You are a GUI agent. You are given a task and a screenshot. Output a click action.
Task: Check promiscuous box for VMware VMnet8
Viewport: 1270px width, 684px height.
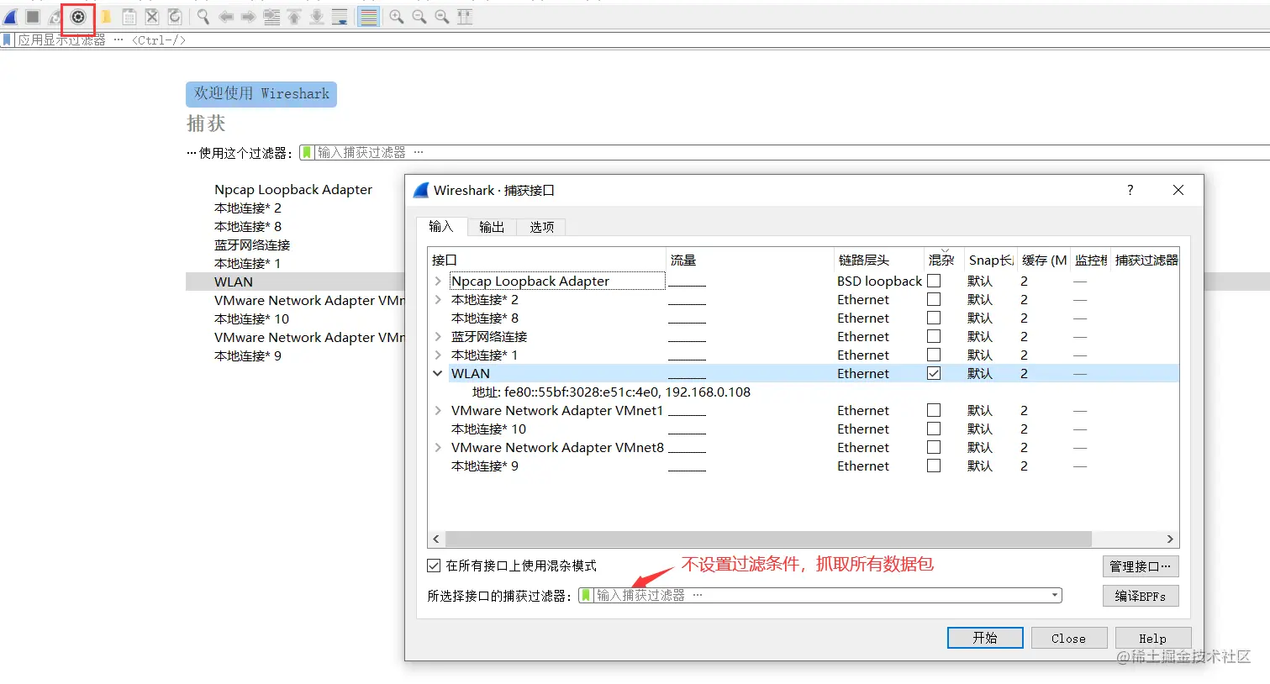[934, 447]
